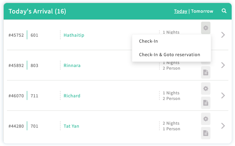
Task: Expand reservation #45892 with right chevron
Action: (x=223, y=65)
